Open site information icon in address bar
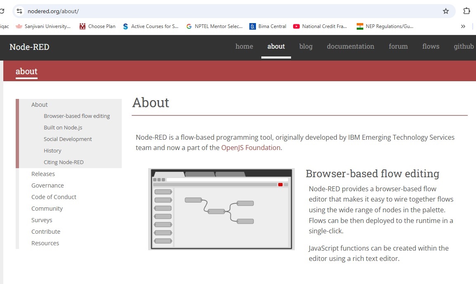 pos(19,11)
